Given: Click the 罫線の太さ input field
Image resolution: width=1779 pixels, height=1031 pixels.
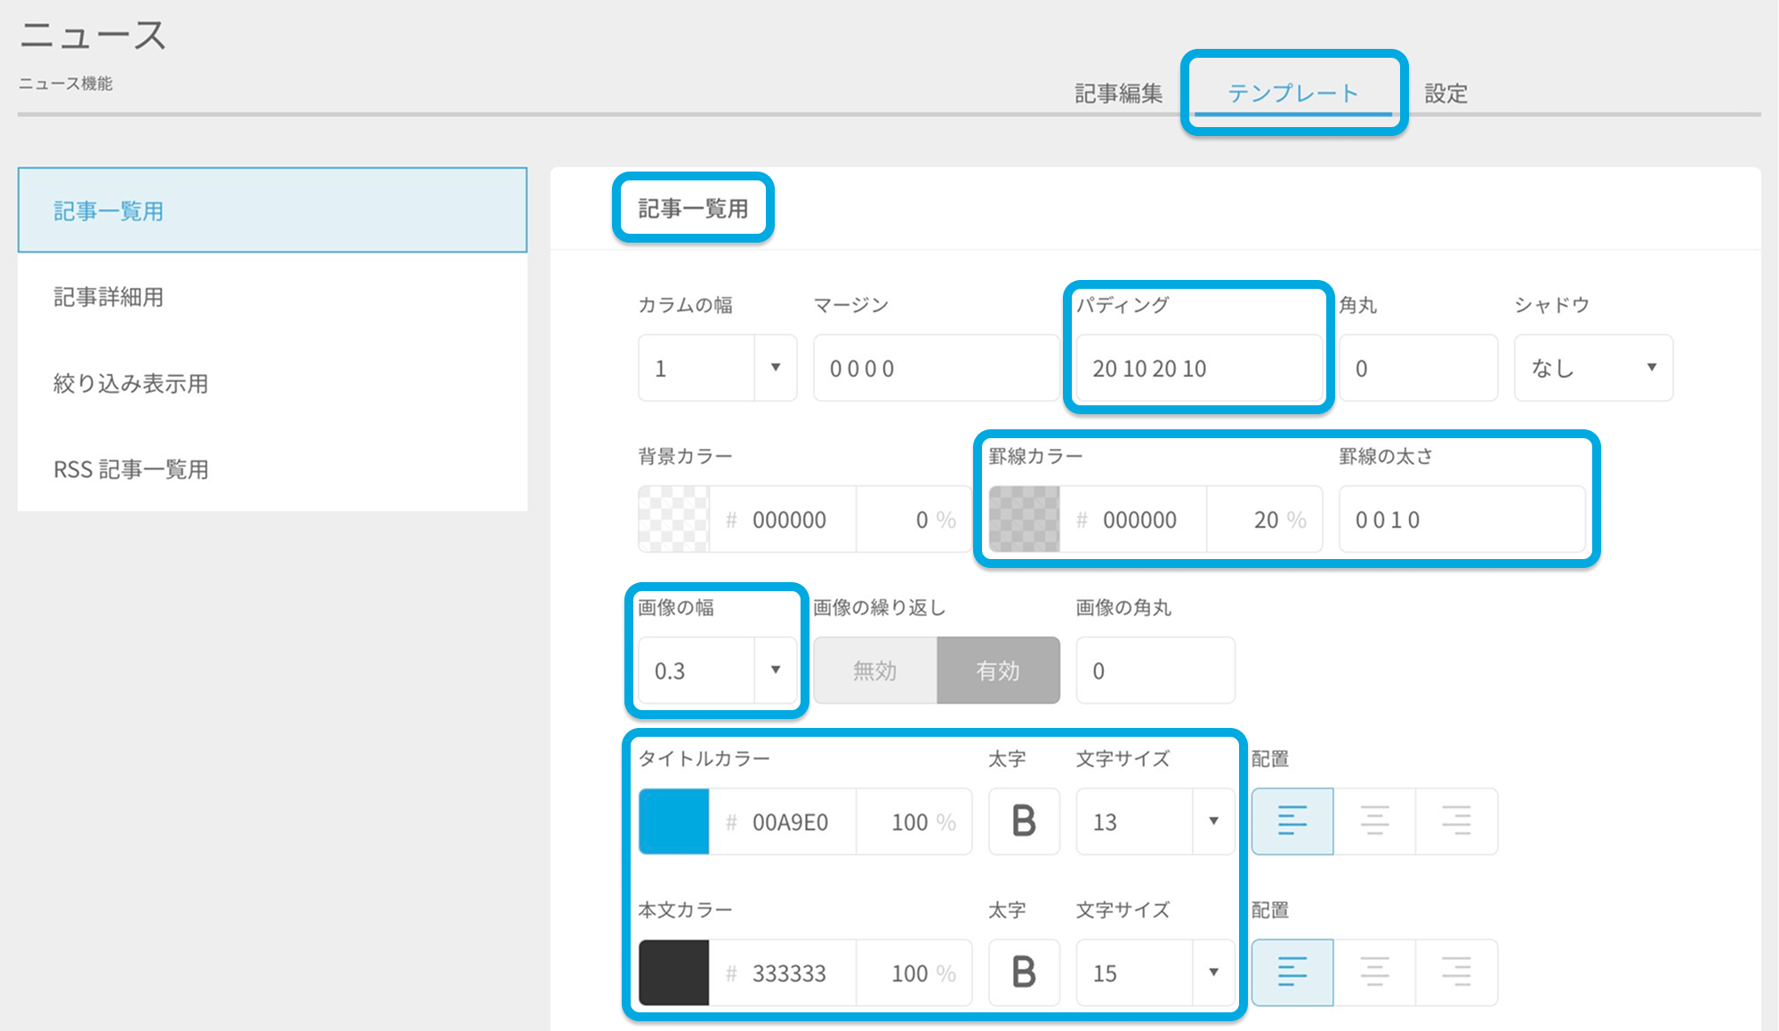Looking at the screenshot, I should tap(1461, 519).
